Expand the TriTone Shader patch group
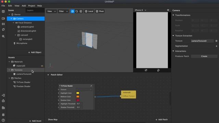The width and height of the screenshot is (219, 123). coord(91,86)
